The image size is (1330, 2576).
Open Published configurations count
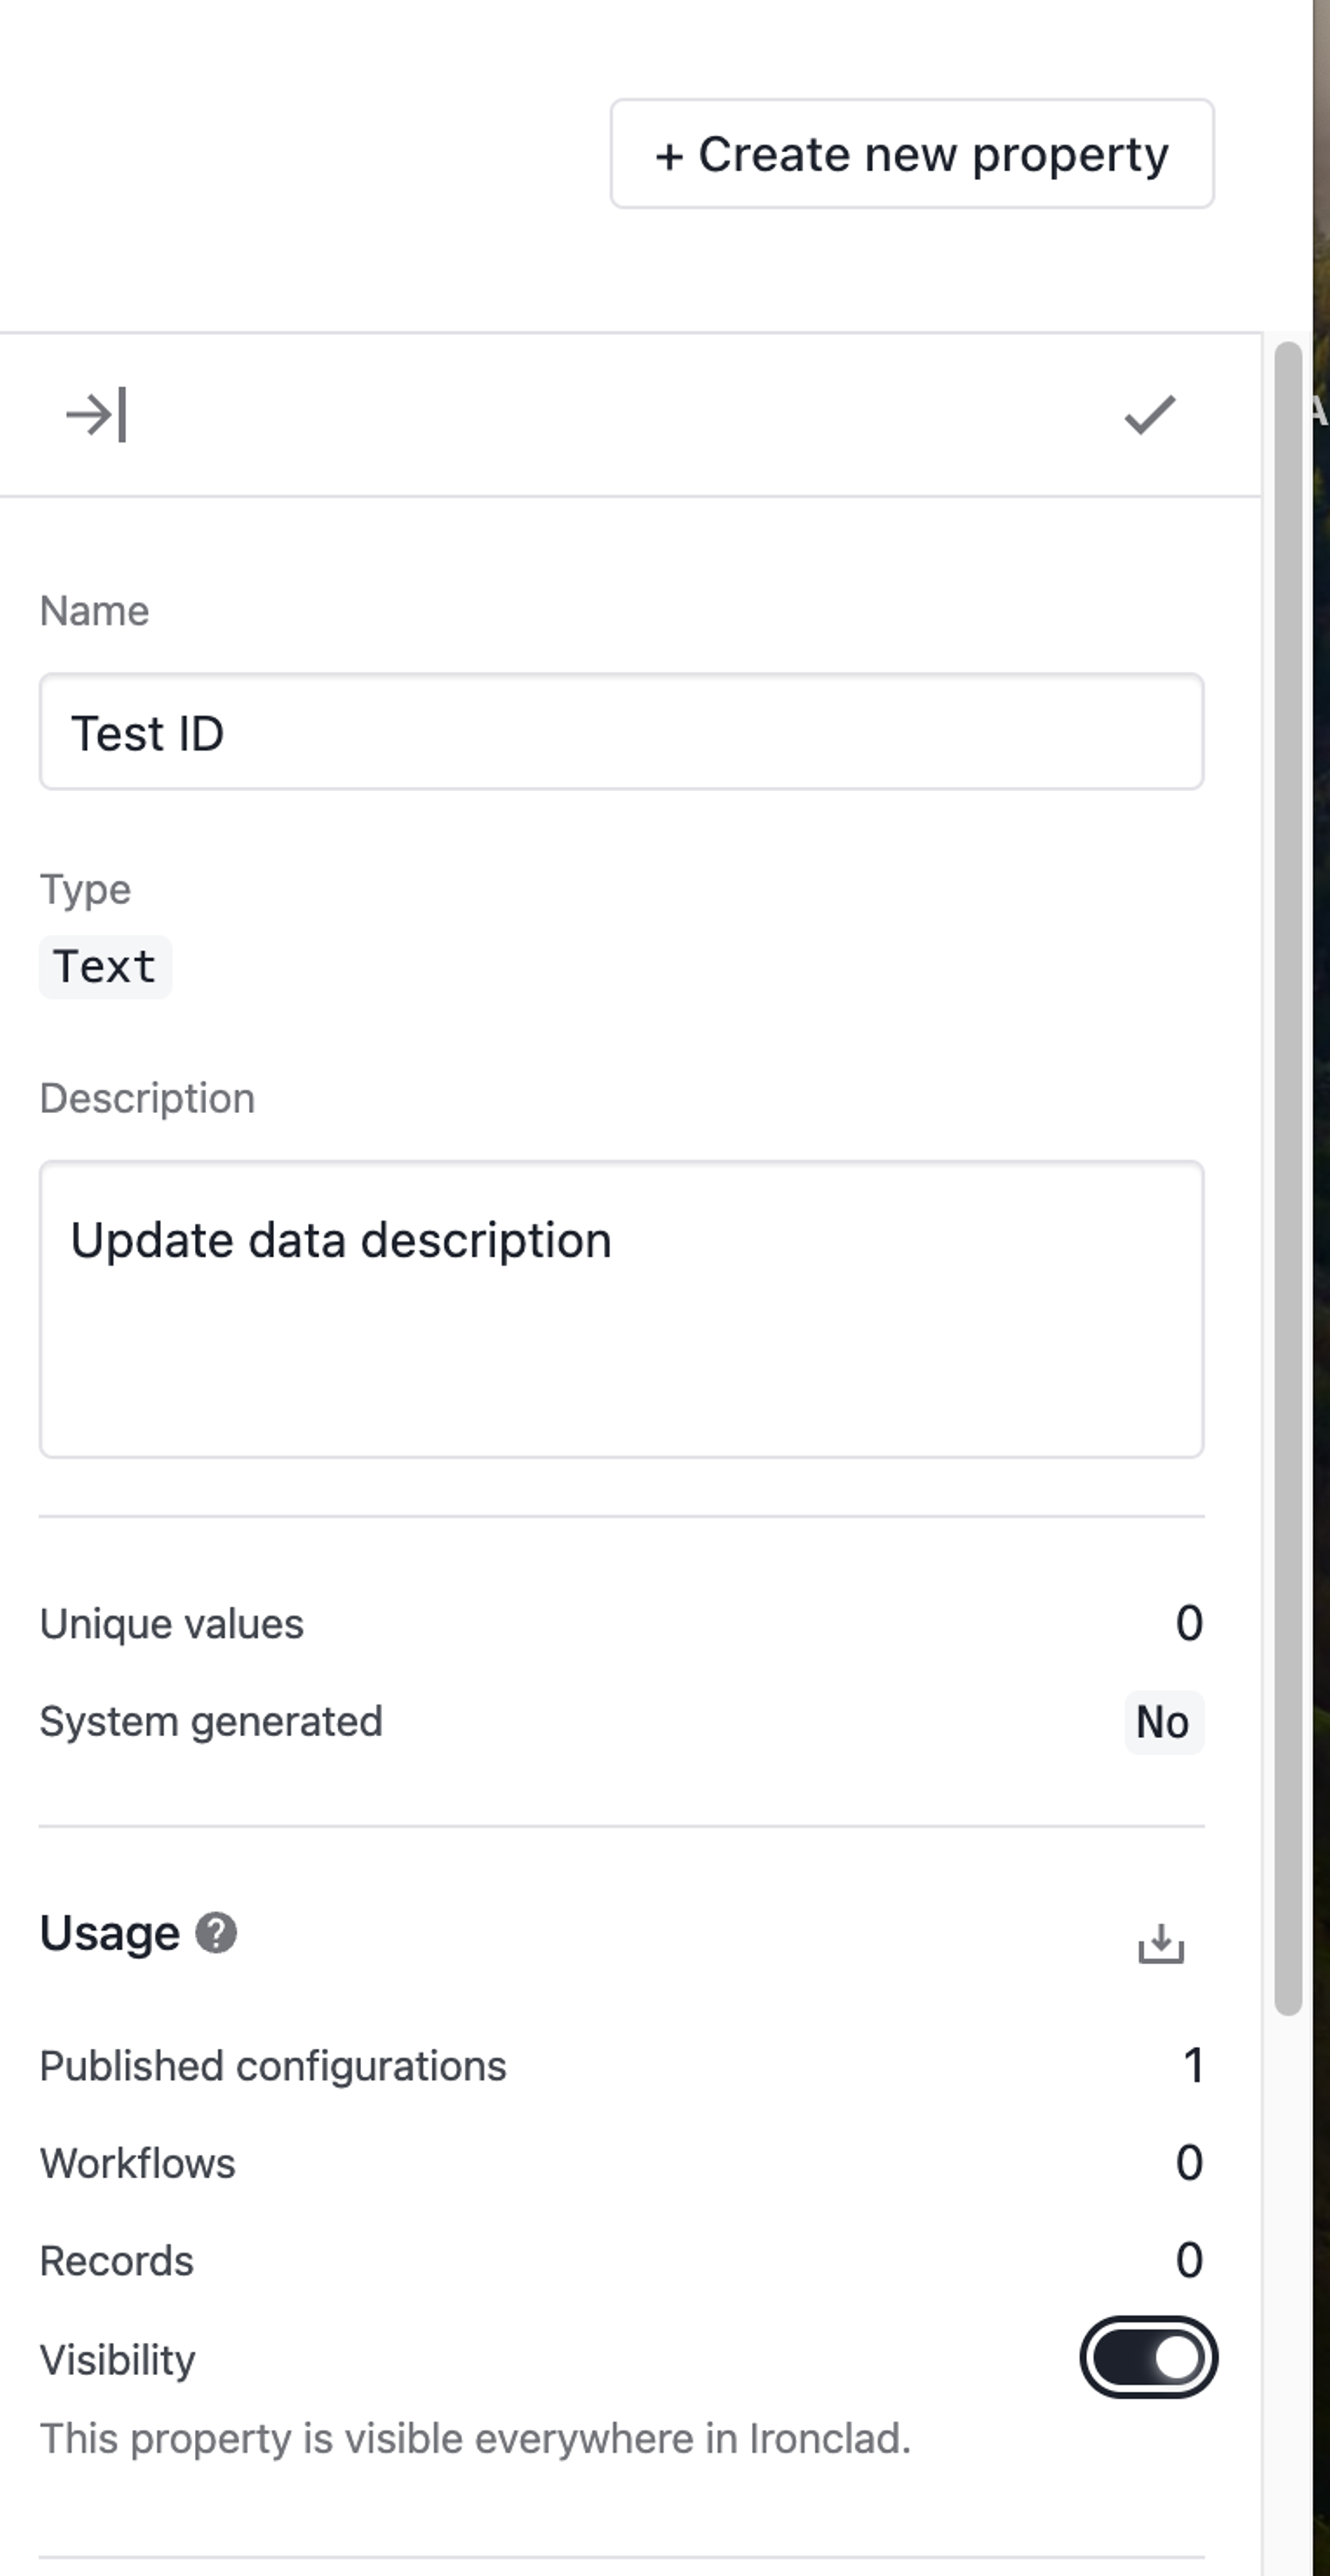tap(1193, 2066)
